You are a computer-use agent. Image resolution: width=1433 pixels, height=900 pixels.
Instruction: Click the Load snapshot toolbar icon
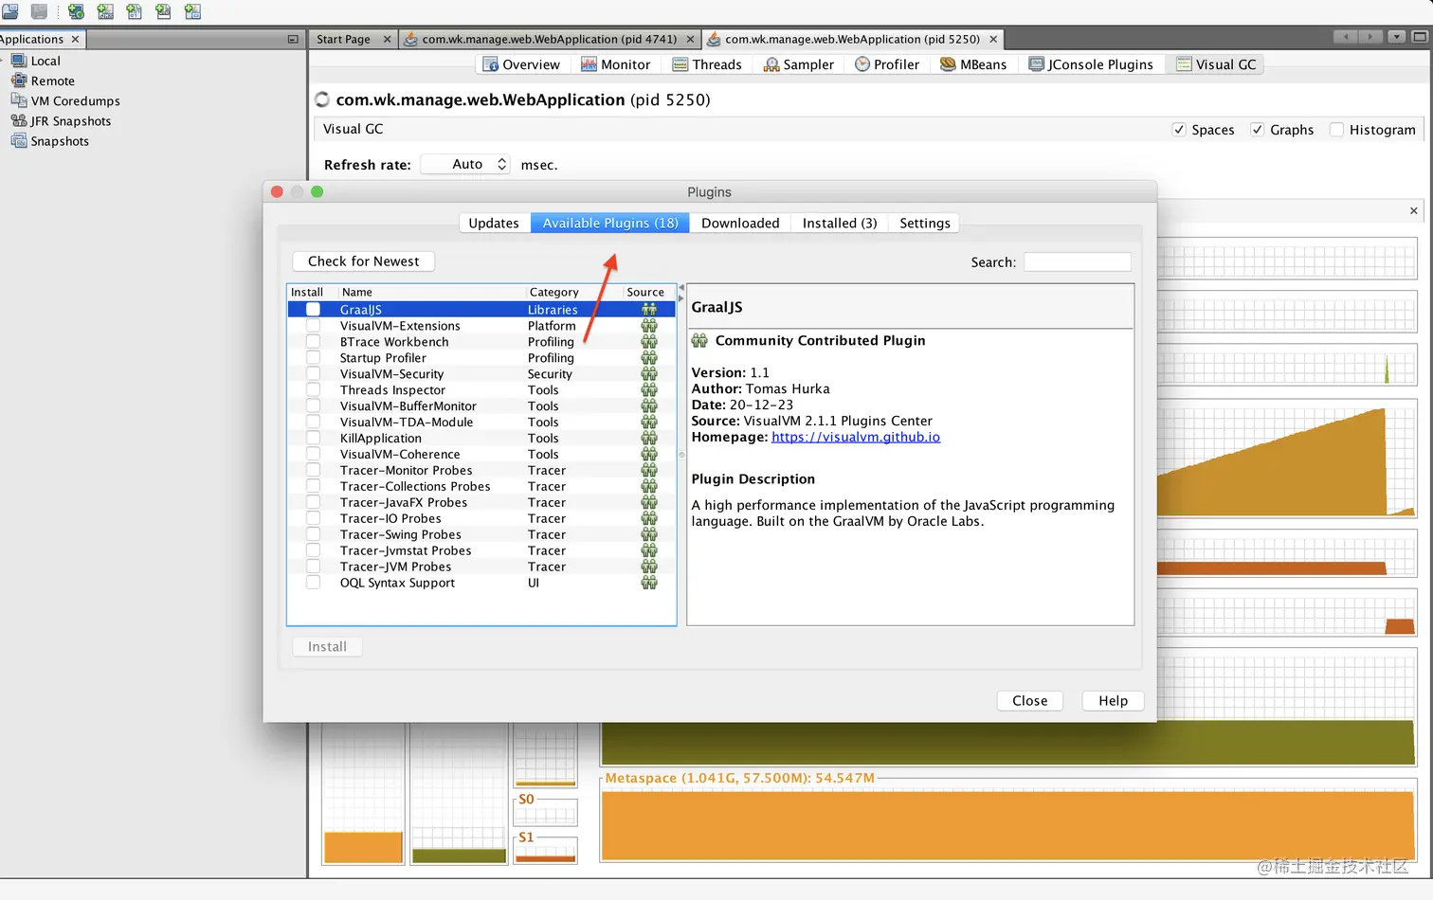click(9, 11)
